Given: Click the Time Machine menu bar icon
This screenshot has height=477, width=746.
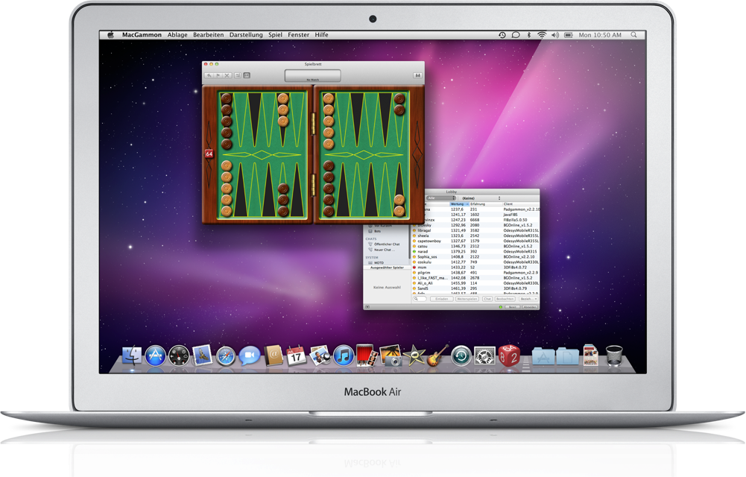Looking at the screenshot, I should pos(502,35).
